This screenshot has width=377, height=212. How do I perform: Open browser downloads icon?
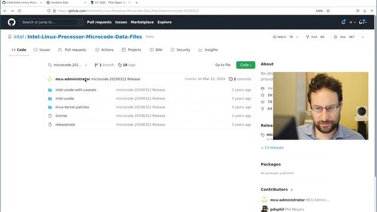tap(365, 11)
